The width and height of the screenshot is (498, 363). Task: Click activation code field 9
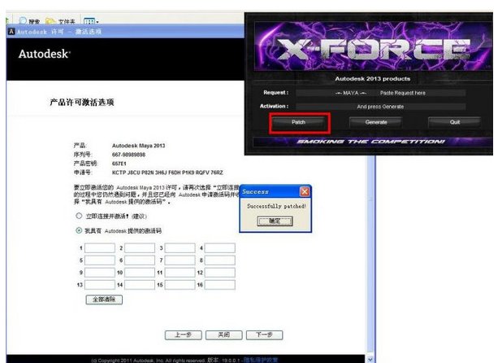tap(100, 273)
